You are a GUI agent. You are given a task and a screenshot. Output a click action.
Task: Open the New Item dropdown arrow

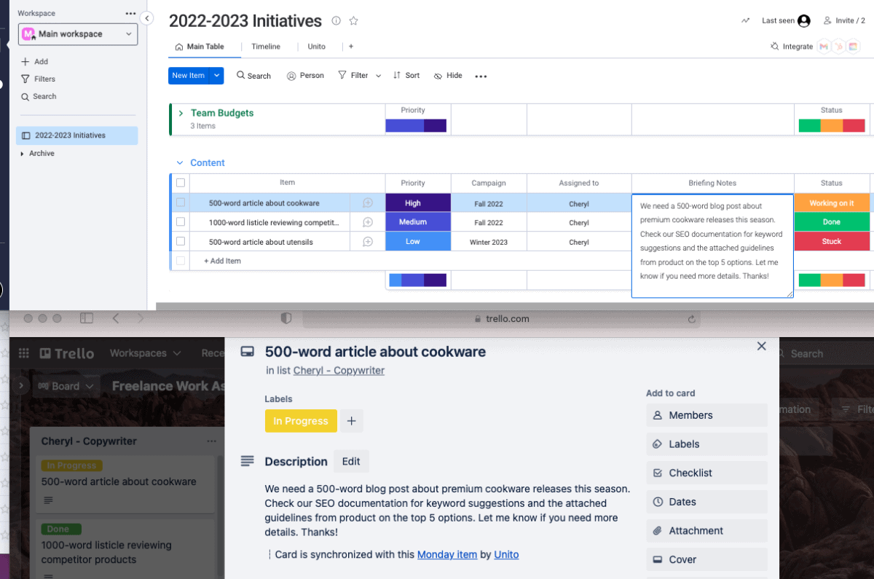216,75
